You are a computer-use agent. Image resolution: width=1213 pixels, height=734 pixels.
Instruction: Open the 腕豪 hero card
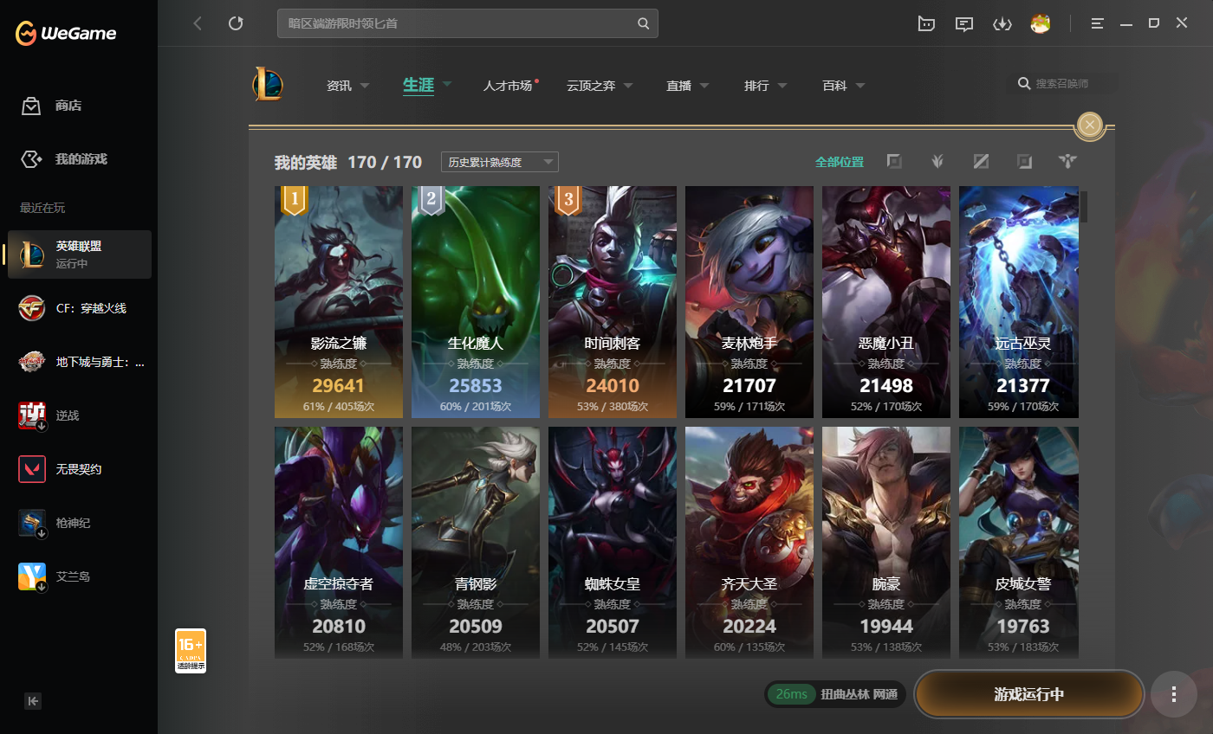click(886, 543)
